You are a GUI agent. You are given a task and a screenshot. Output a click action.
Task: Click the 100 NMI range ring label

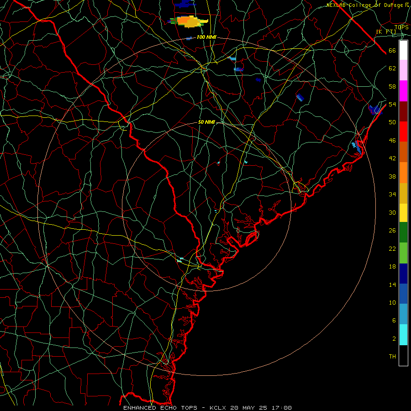pyautogui.click(x=206, y=37)
